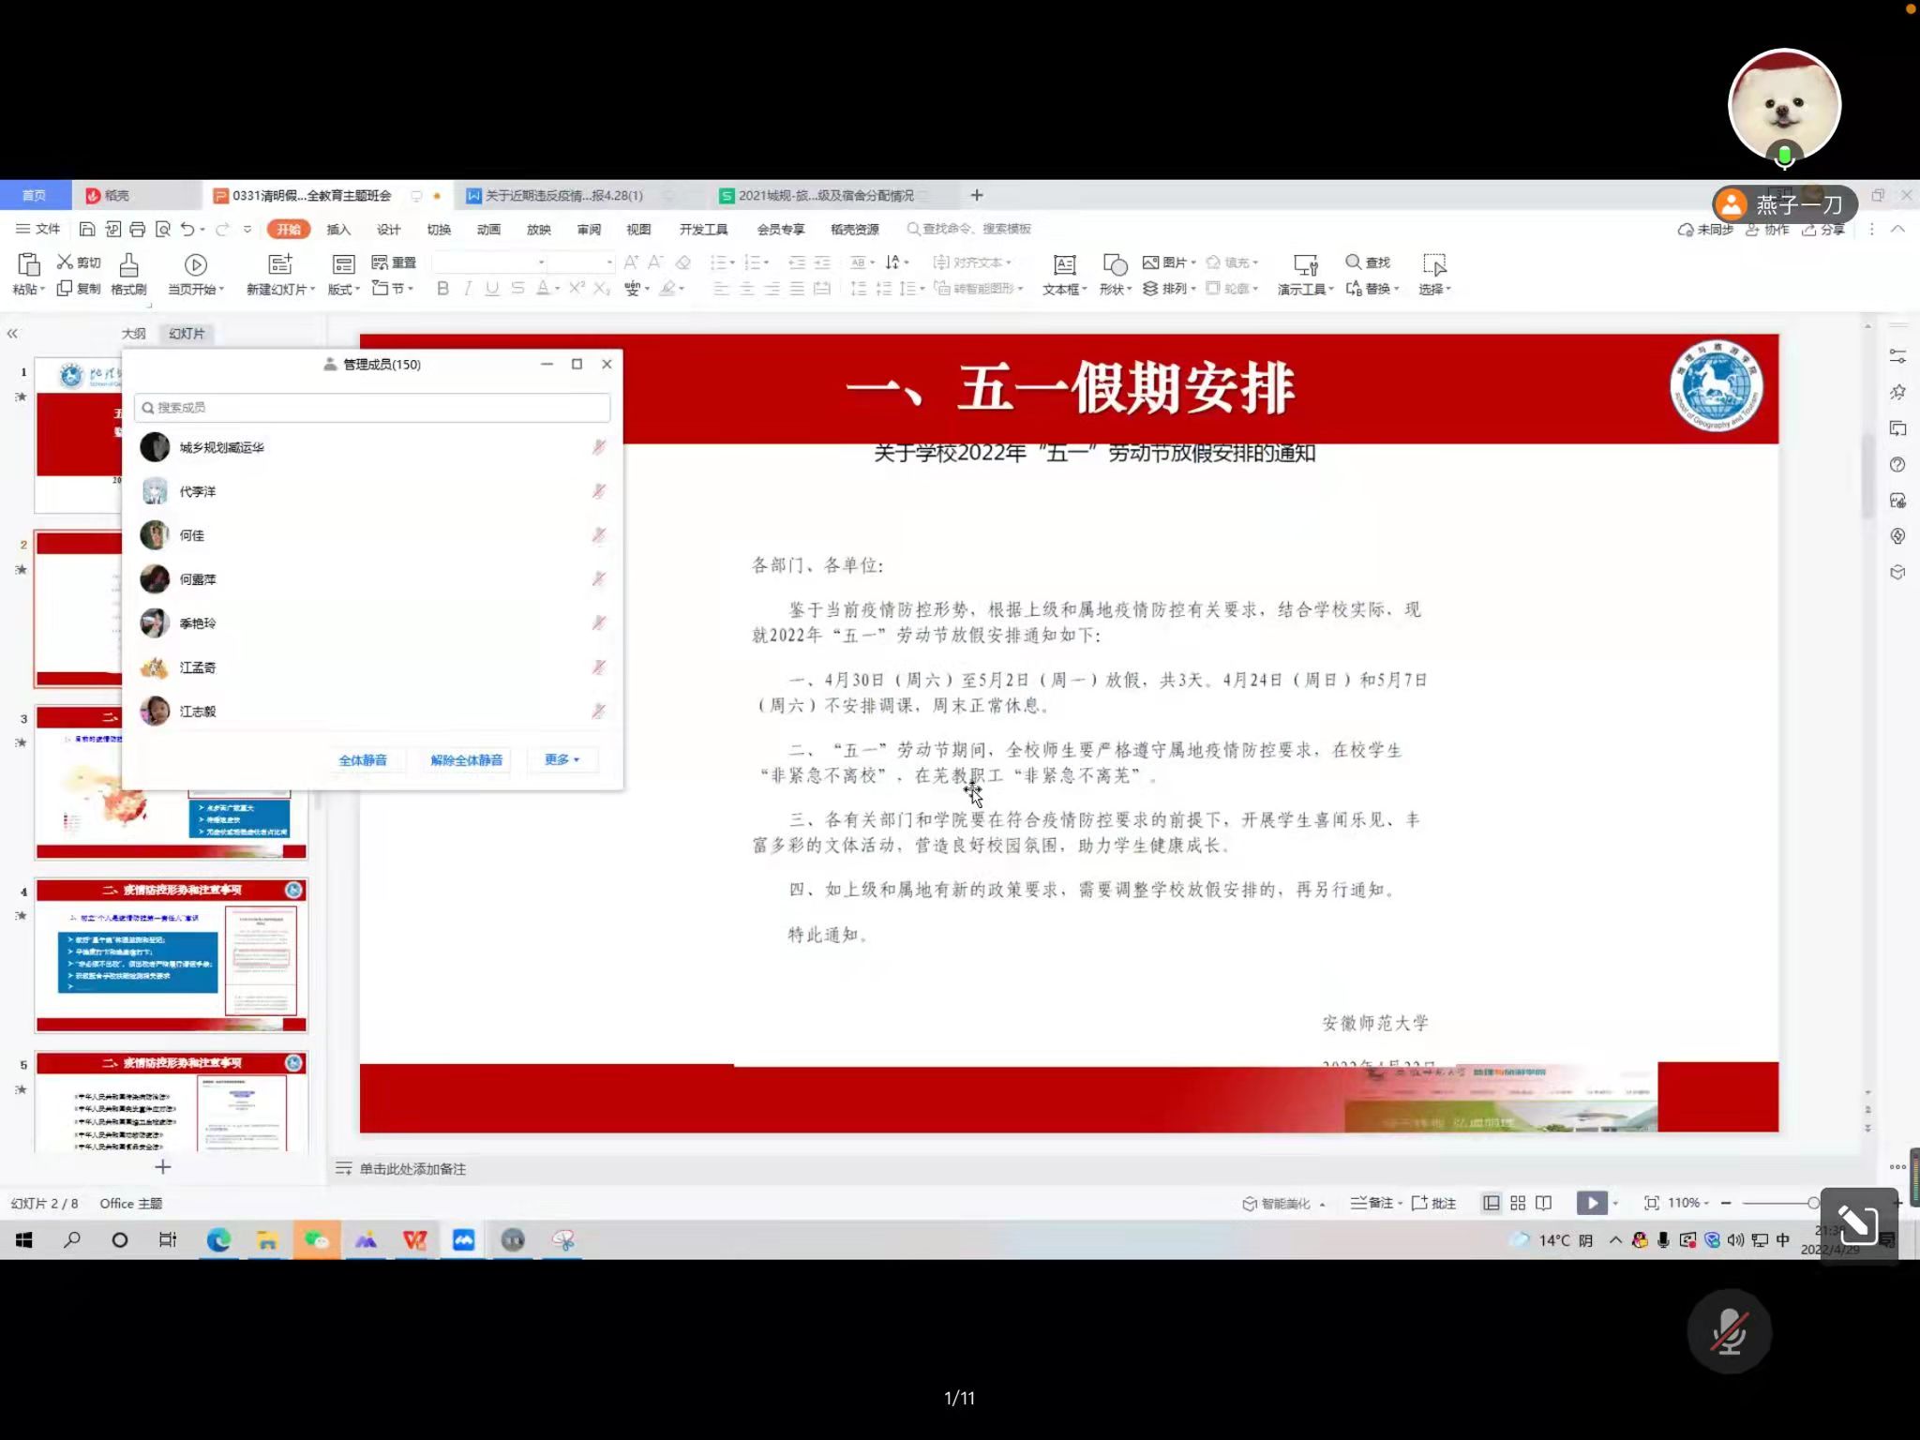
Task: Start slideshow from status bar play button
Action: pos(1591,1203)
